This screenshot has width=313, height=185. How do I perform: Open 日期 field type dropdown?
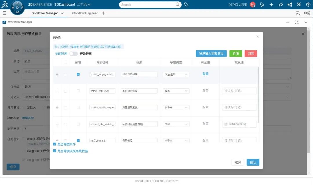click(x=176, y=124)
